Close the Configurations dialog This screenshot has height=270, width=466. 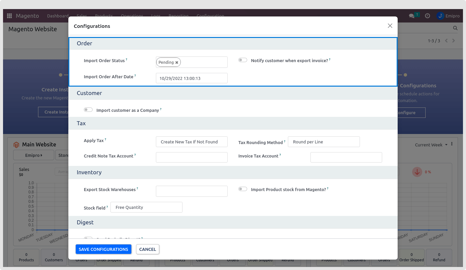point(390,26)
